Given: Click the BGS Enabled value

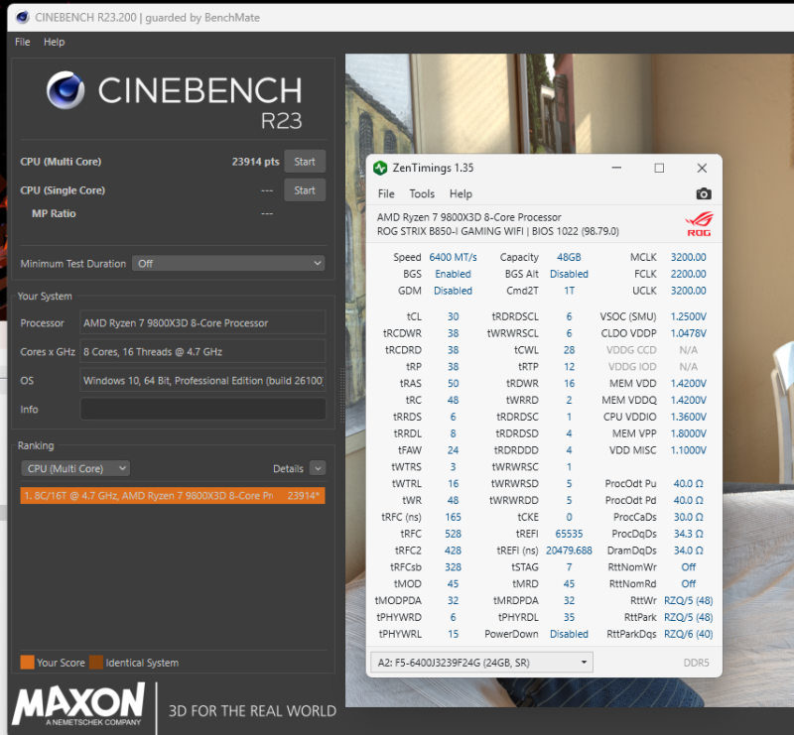Looking at the screenshot, I should 453,274.
